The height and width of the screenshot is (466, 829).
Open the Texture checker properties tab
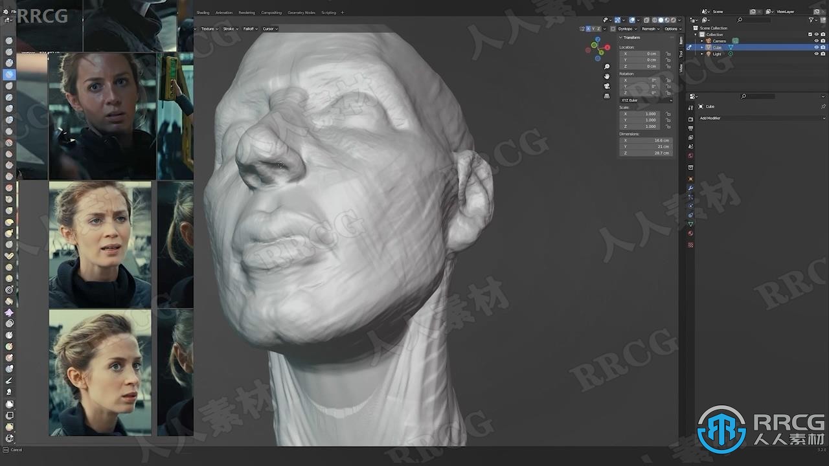coord(690,245)
